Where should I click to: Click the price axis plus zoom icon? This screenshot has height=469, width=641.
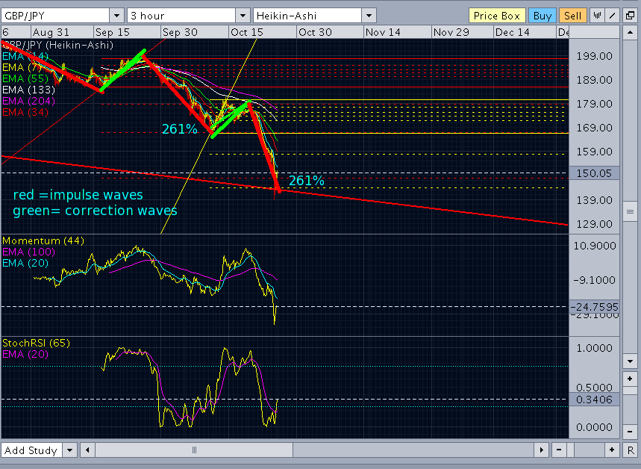[x=630, y=379]
